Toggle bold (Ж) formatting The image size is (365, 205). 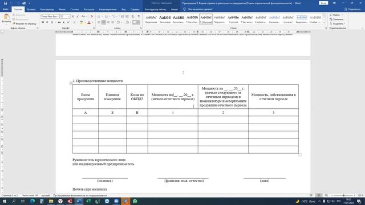click(43, 22)
